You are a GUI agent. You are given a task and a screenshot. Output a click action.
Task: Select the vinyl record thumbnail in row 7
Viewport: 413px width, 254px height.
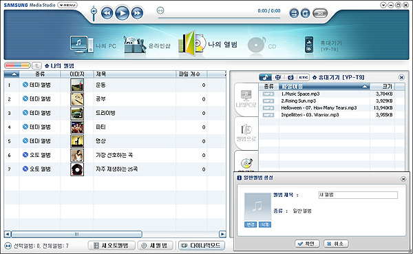tap(77, 169)
